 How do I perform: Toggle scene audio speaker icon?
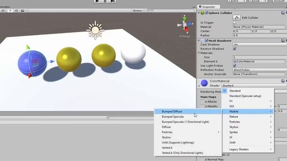[x=16, y=11]
